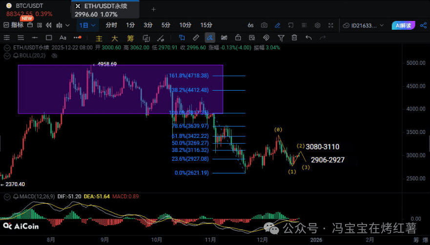Click the trash icon to delete drawings
Screen dimensions: 430x245
pos(294,38)
